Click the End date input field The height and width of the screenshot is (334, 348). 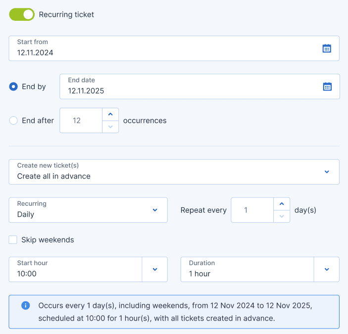[188, 87]
